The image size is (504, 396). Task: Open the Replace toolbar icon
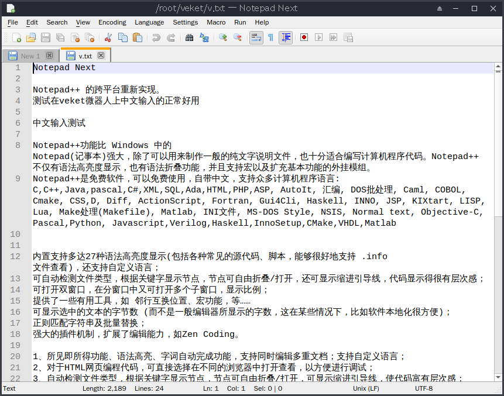204,37
